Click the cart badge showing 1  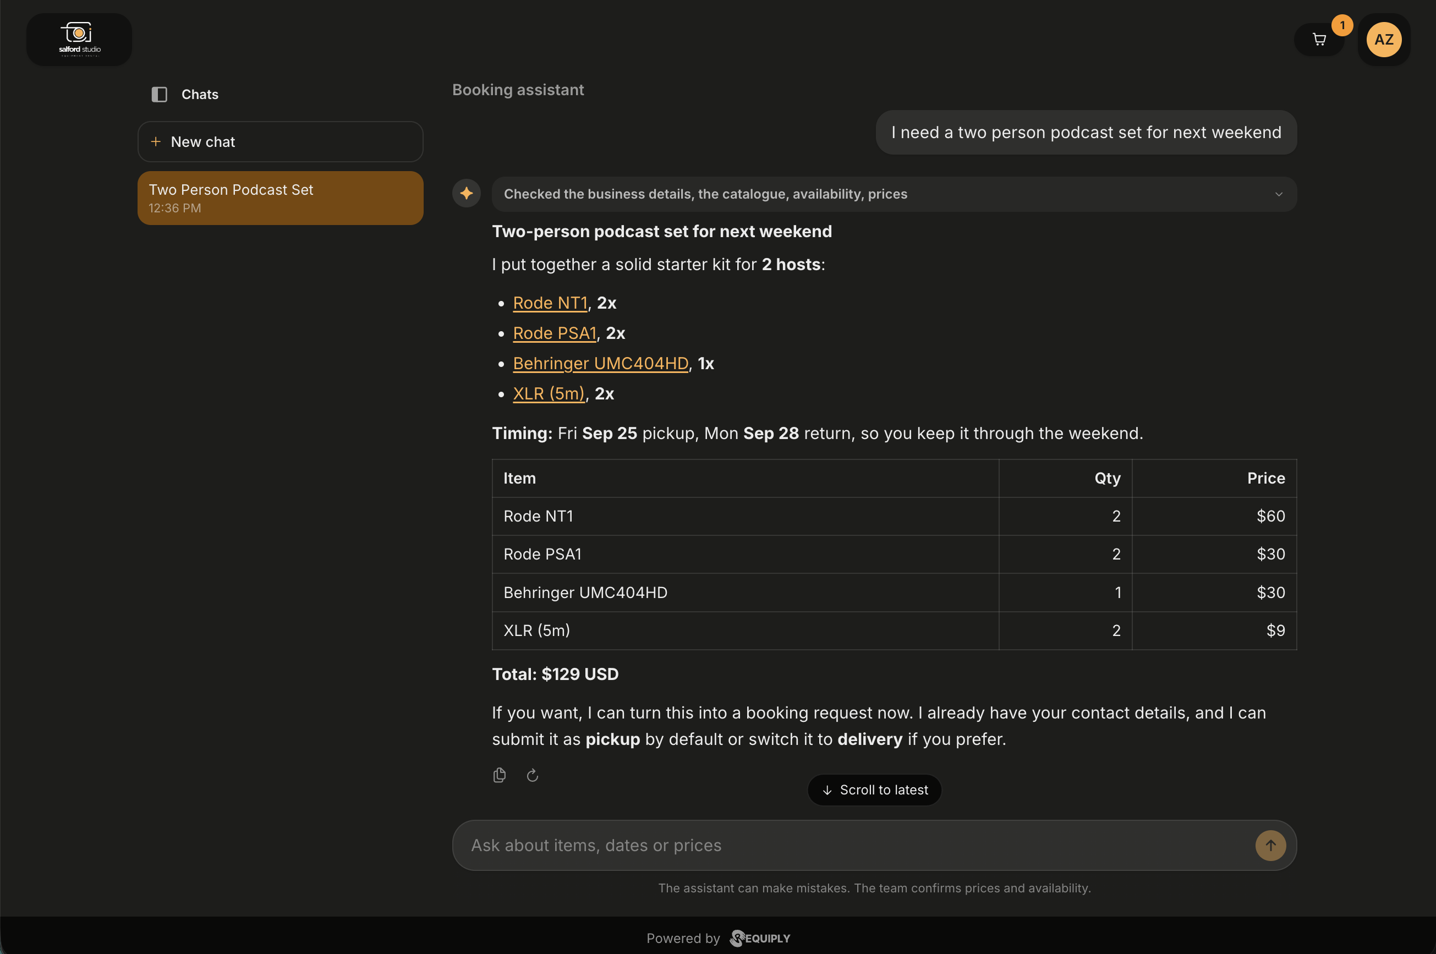tap(1342, 25)
